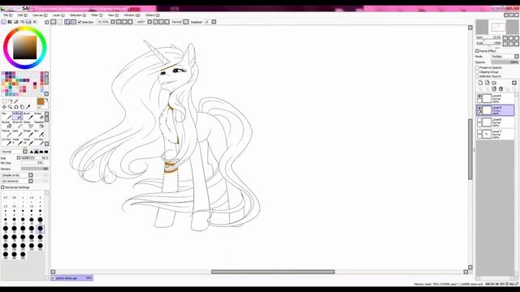
Task: Select the Eraser tool
Action: coord(39,116)
